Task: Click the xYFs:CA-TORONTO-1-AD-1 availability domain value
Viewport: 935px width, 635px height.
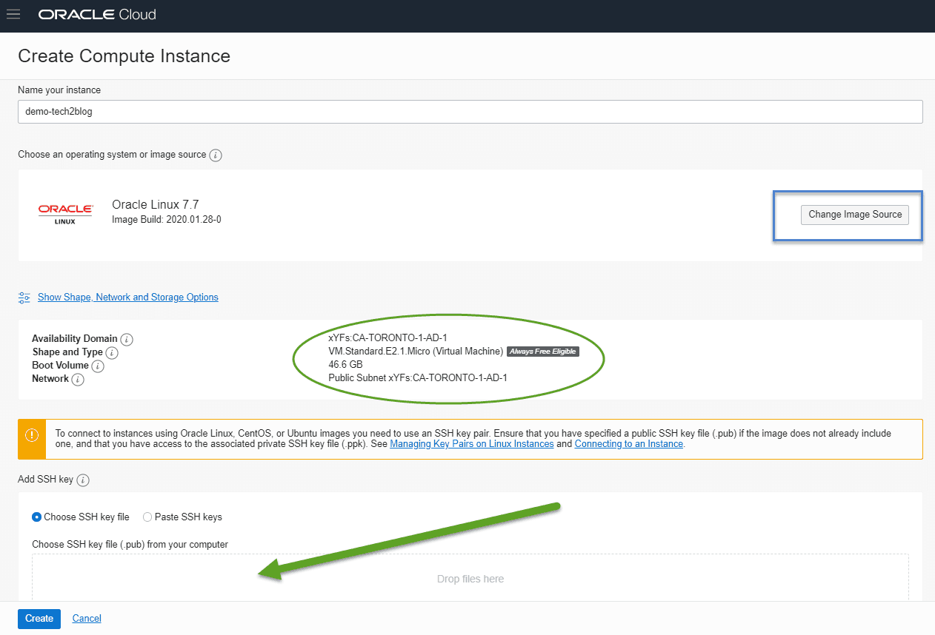Action: click(387, 338)
